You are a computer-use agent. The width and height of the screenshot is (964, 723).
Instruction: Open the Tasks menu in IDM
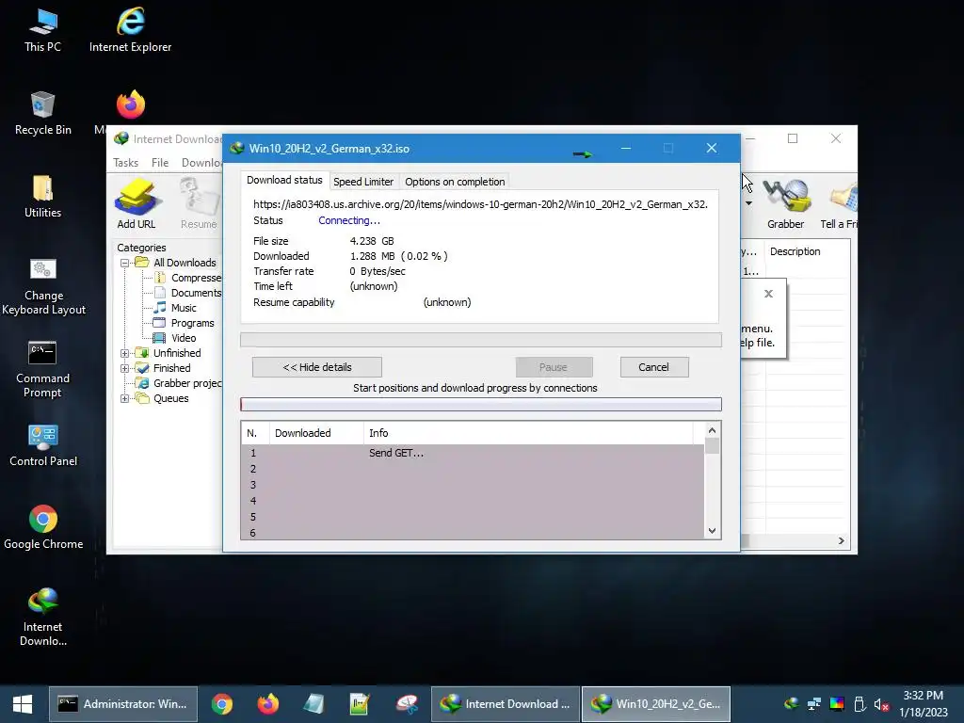(x=125, y=162)
